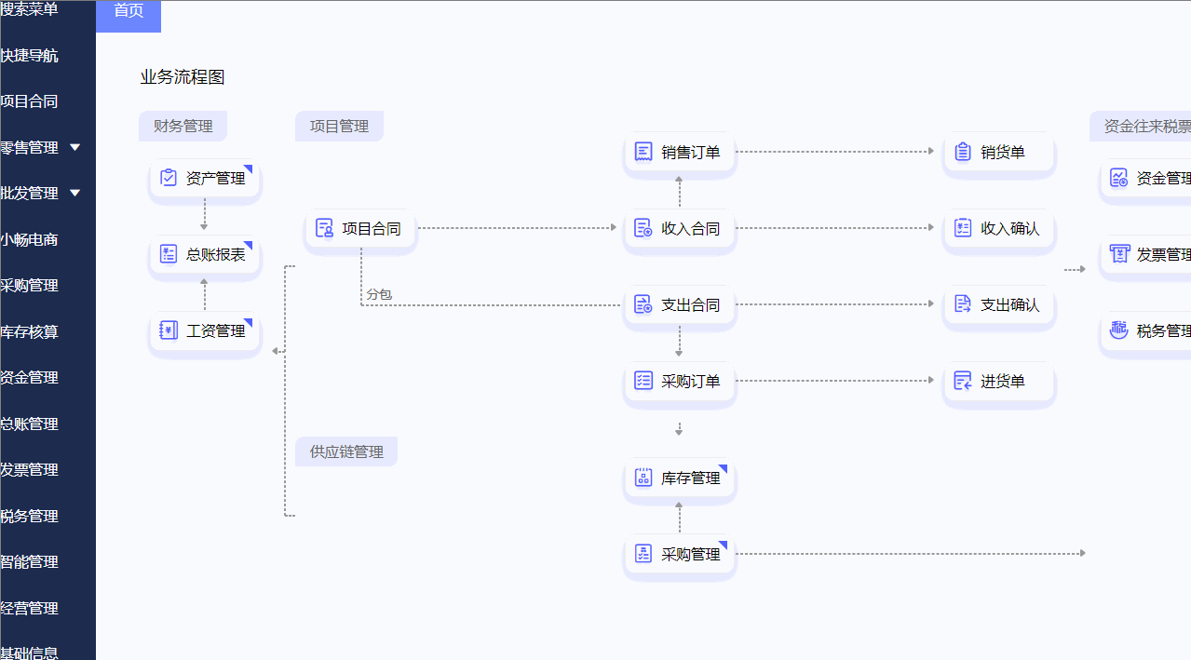Click the 支出合同 node icon
Viewport: 1191px width, 660px height.
pos(643,304)
